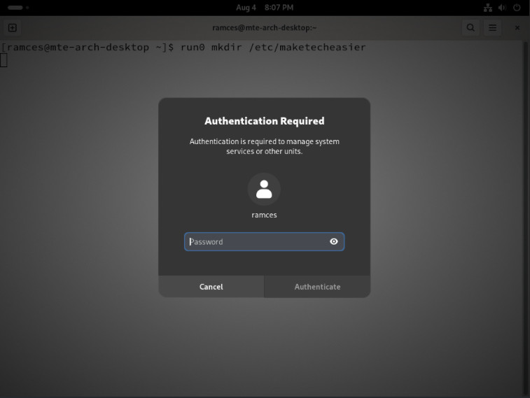
Task: Click the ramces username label
Action: [264, 215]
